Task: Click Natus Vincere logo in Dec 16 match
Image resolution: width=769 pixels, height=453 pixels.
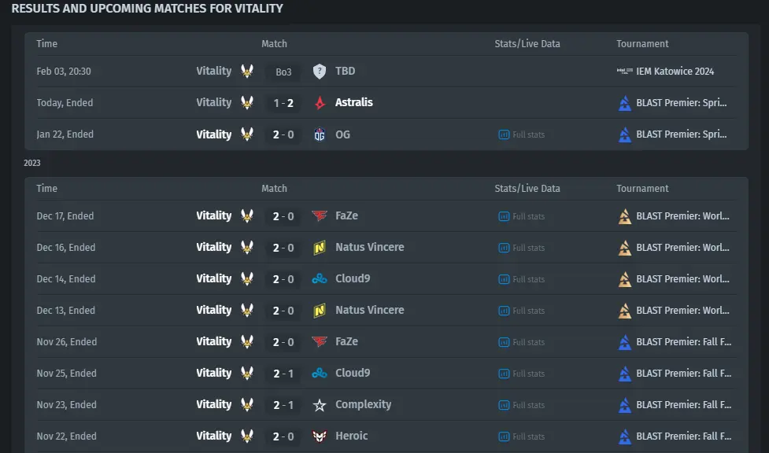Action: (320, 248)
